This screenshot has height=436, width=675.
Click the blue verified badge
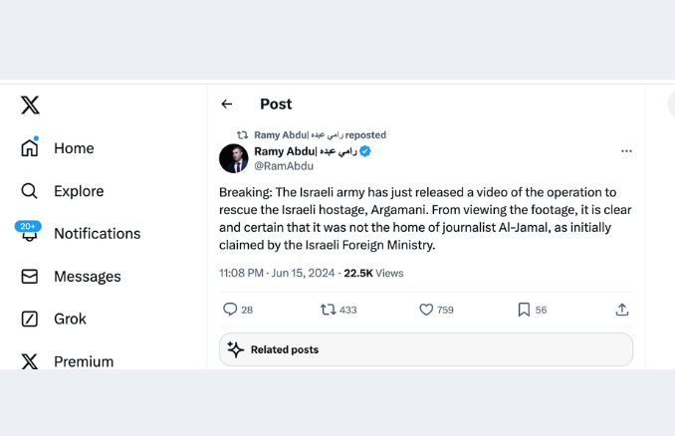365,151
